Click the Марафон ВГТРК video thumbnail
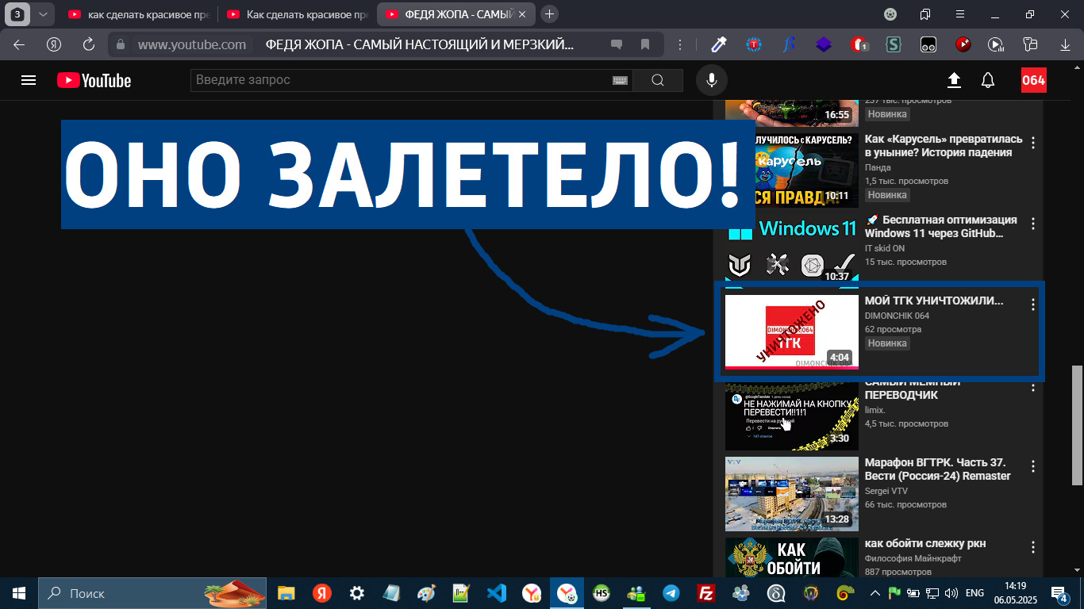Image resolution: width=1084 pixels, height=609 pixels. tap(791, 493)
